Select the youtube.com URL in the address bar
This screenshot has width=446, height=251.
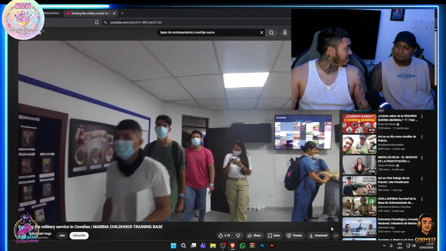click(136, 22)
